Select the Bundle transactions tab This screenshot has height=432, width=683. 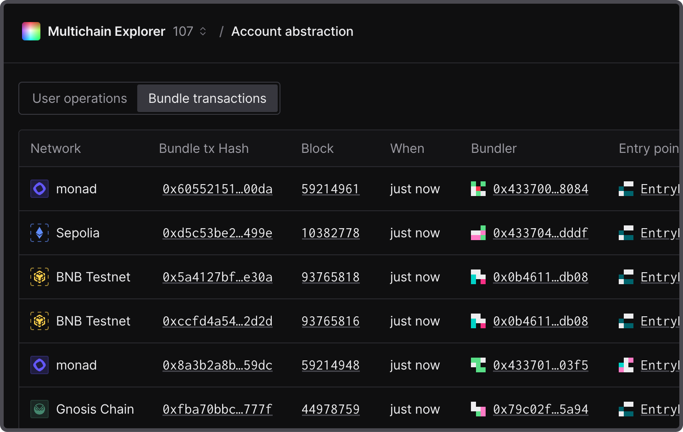tap(207, 98)
